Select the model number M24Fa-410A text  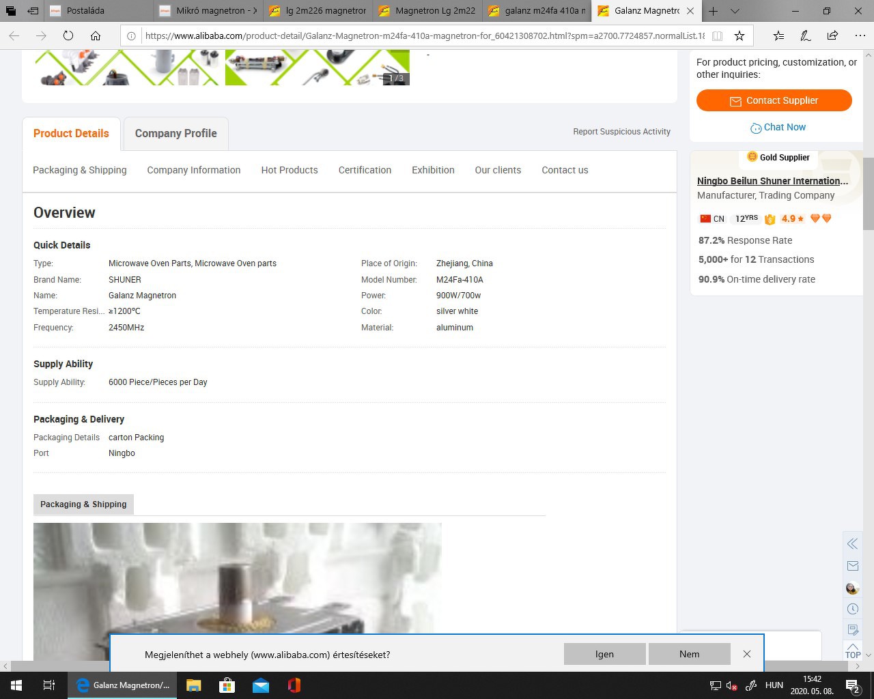tap(460, 280)
